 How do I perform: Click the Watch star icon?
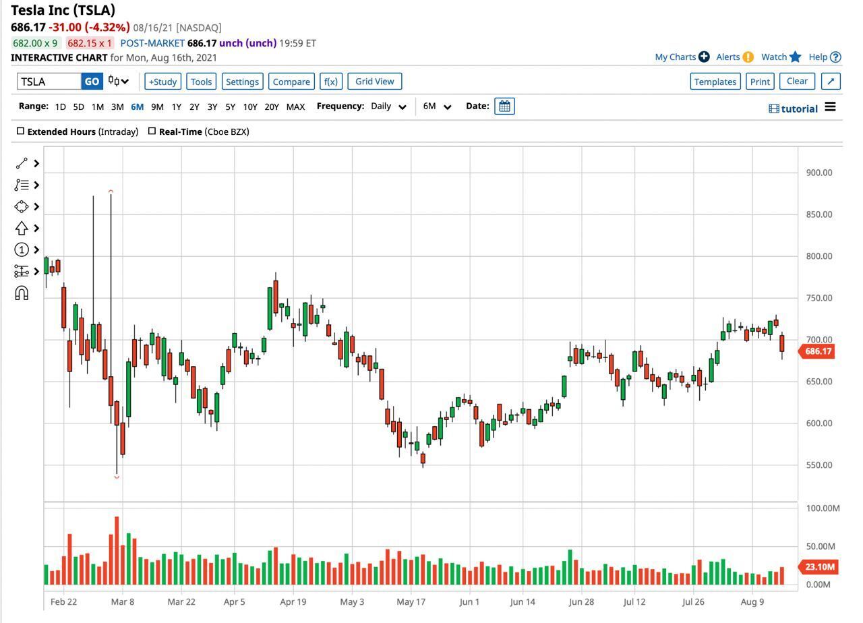click(x=796, y=57)
